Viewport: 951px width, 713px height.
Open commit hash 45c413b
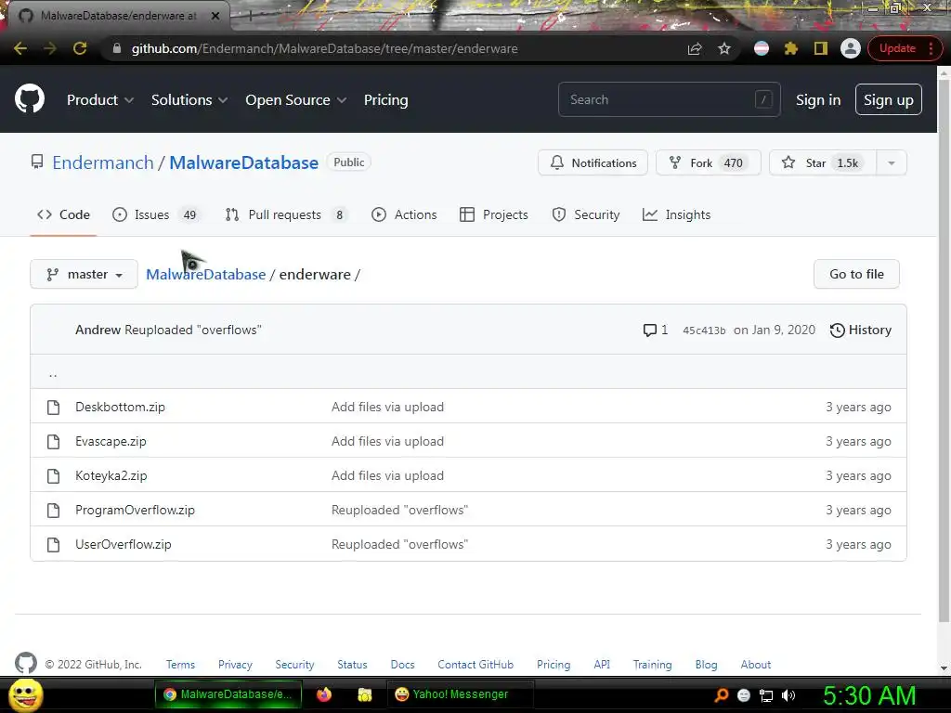pyautogui.click(x=704, y=331)
